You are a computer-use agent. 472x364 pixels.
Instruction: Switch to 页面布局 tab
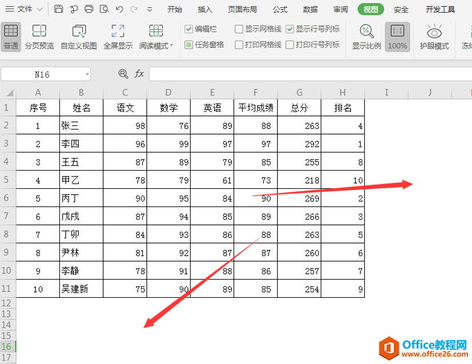coord(243,10)
